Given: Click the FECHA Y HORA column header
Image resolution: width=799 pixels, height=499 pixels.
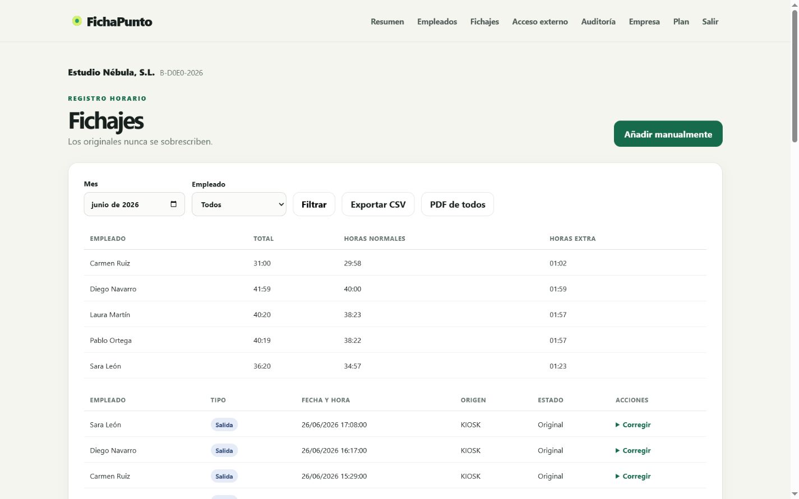Looking at the screenshot, I should [x=326, y=400].
